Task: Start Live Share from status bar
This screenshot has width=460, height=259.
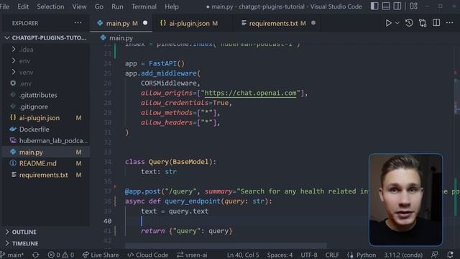Action: (x=101, y=255)
